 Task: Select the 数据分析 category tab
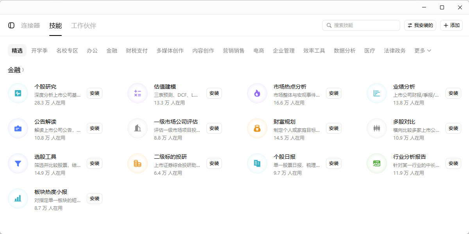click(345, 51)
